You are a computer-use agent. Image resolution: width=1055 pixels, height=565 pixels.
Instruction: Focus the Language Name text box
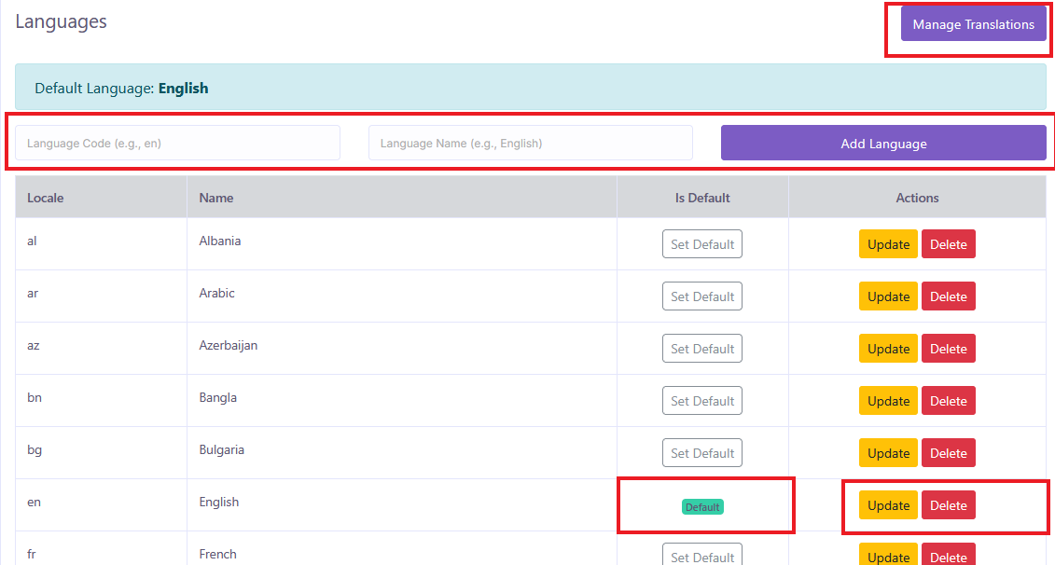click(x=530, y=144)
